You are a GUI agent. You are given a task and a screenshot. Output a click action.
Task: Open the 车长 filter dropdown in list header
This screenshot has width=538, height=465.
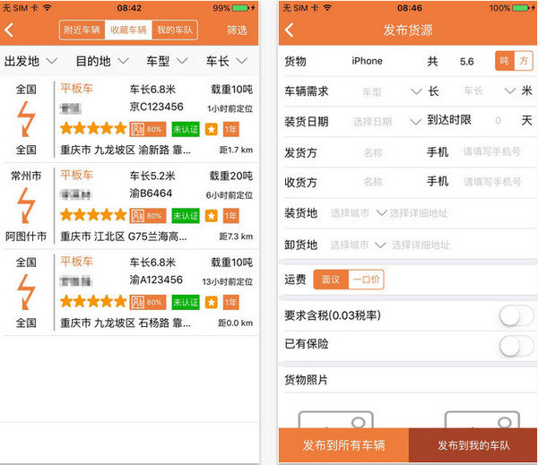227,62
